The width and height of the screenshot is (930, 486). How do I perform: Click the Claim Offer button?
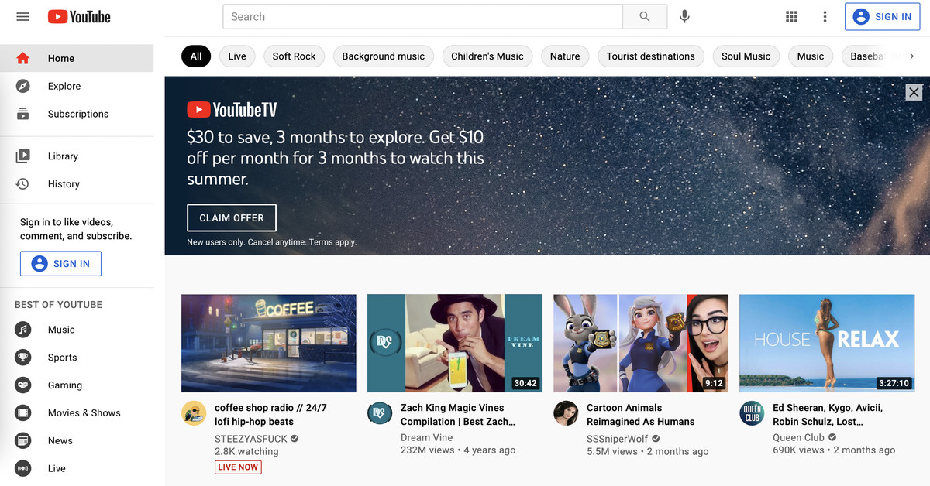click(x=232, y=218)
